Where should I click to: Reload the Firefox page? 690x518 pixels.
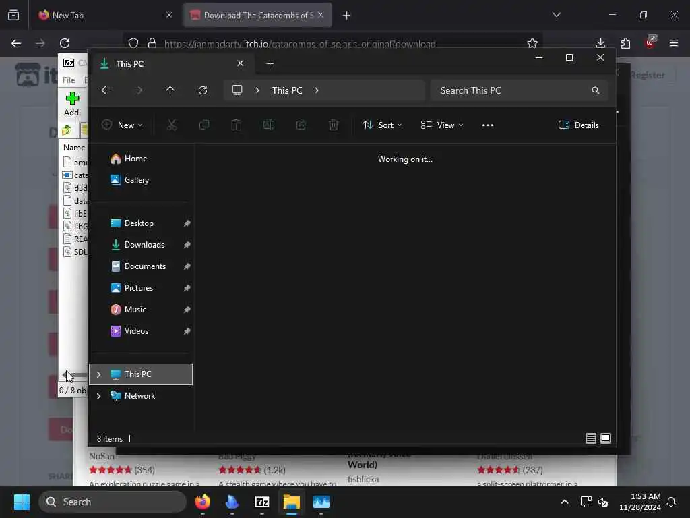pyautogui.click(x=65, y=43)
